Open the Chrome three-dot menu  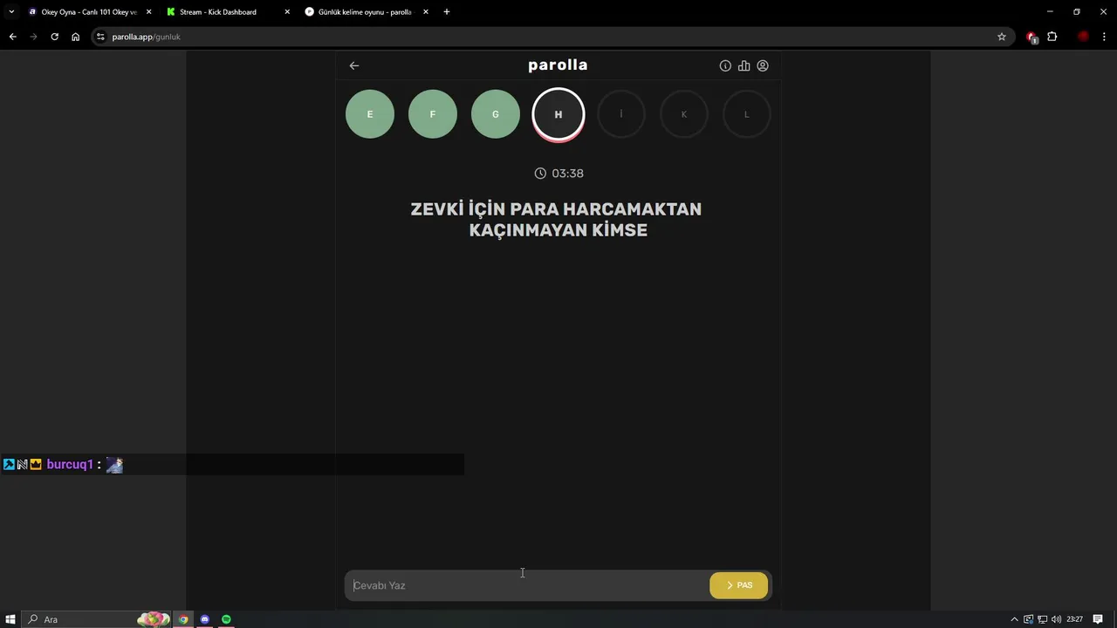(1104, 37)
